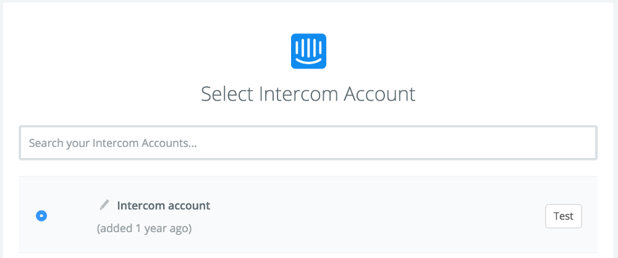Select the bold Intercom account title
Screen dimensions: 618x258
coord(163,206)
